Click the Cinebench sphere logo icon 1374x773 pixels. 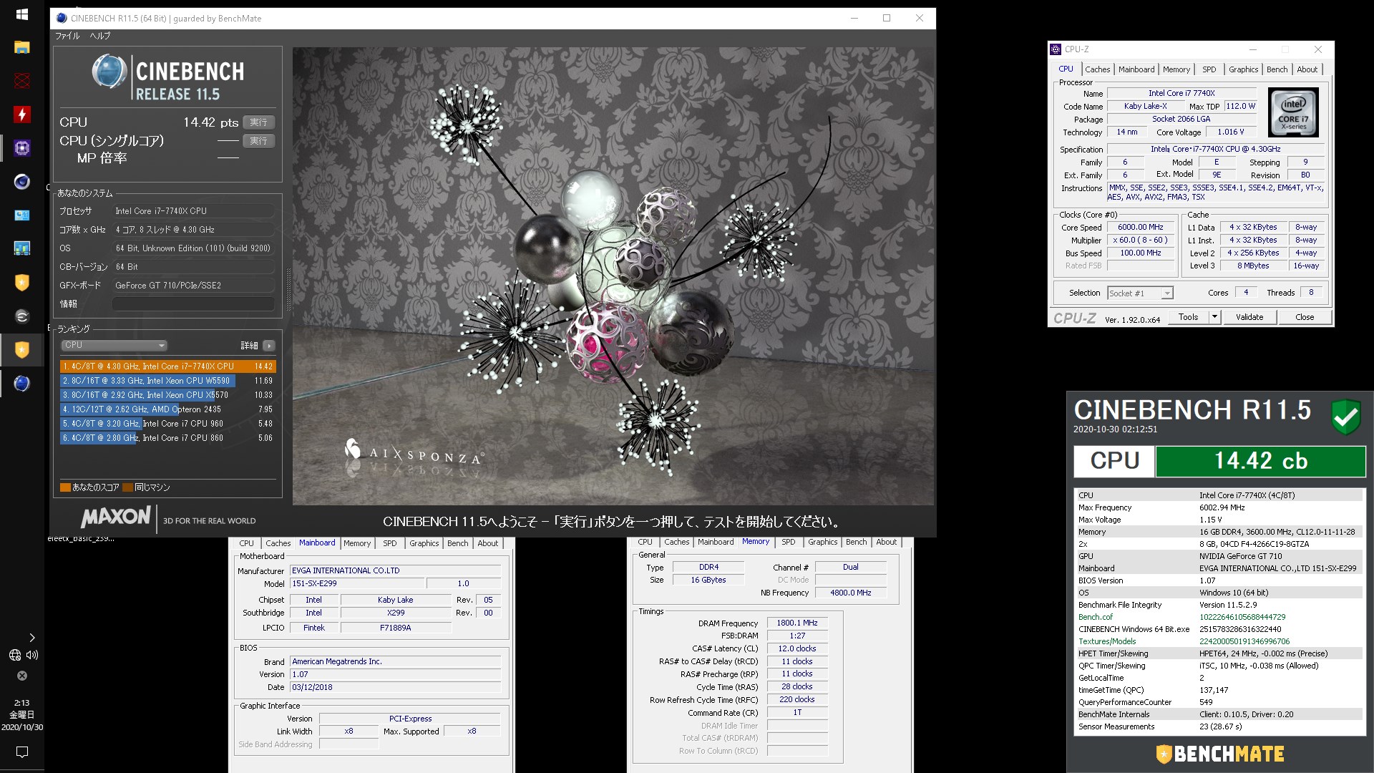click(x=109, y=72)
